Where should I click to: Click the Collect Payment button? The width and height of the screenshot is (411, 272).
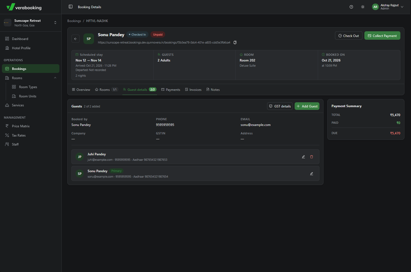[382, 36]
